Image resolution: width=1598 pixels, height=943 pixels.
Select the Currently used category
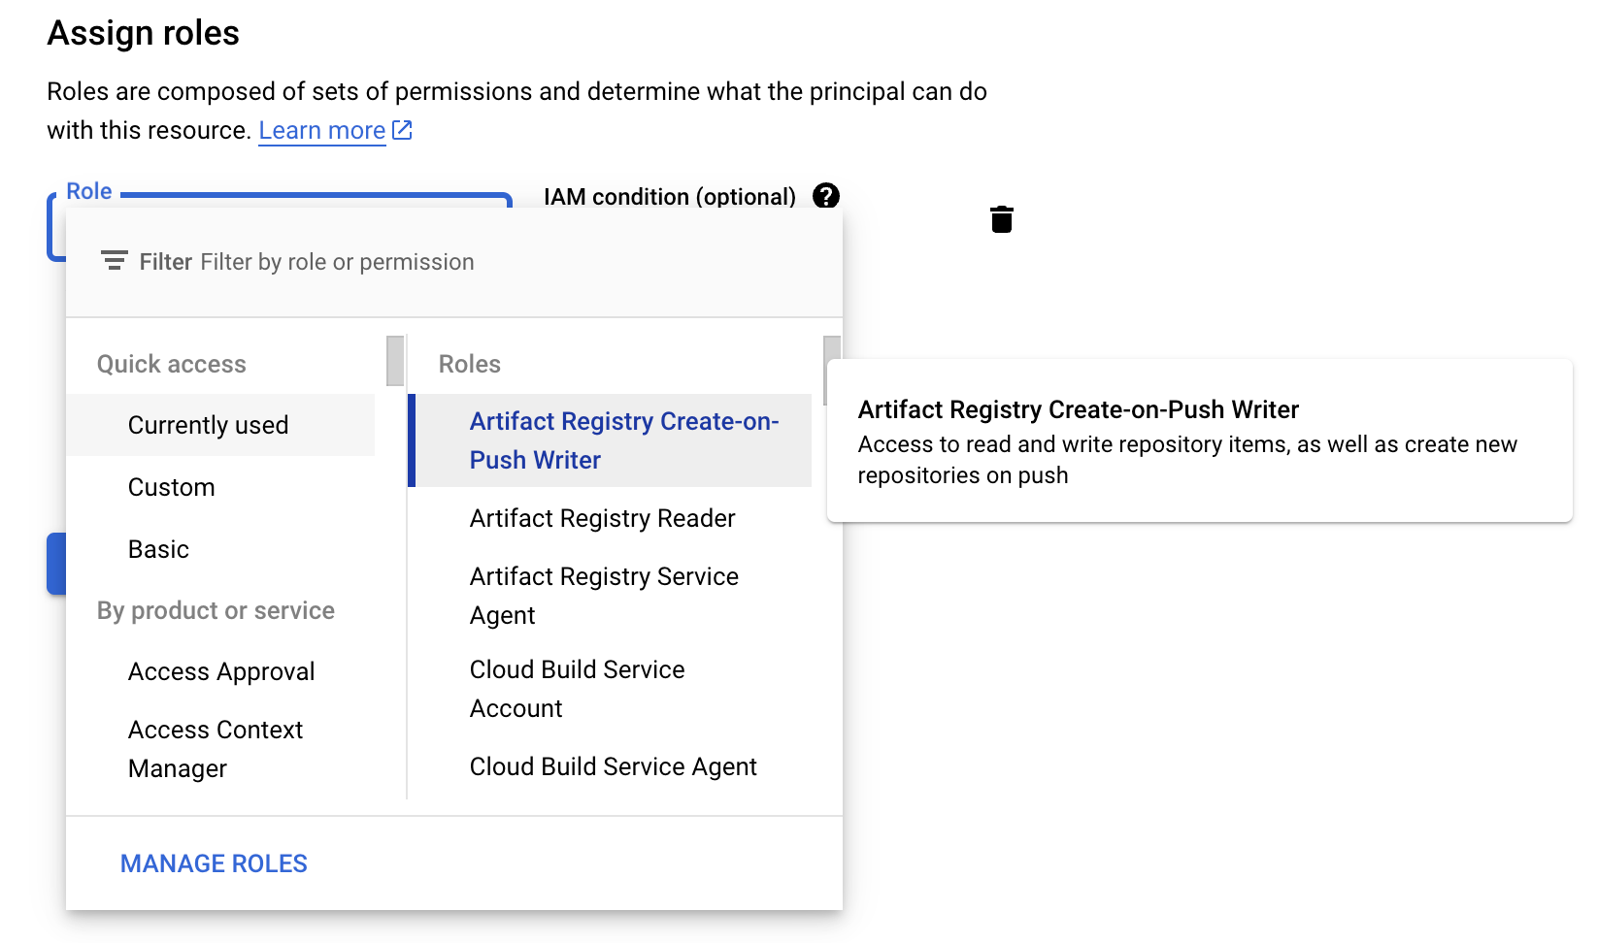point(221,425)
